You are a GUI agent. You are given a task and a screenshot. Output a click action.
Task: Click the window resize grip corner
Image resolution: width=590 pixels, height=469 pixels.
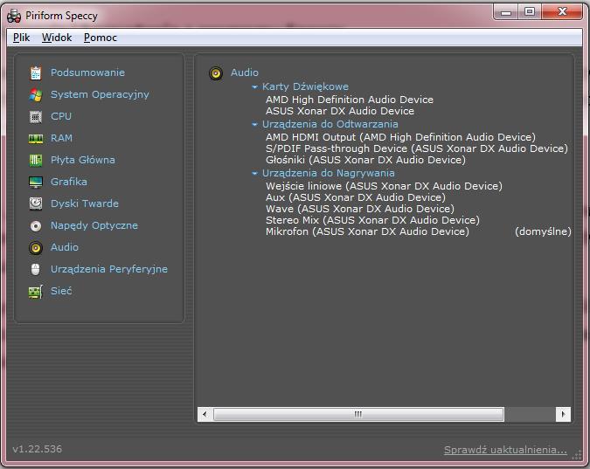577,455
